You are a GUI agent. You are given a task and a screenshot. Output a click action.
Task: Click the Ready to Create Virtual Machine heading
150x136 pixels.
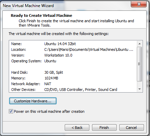point(41,15)
